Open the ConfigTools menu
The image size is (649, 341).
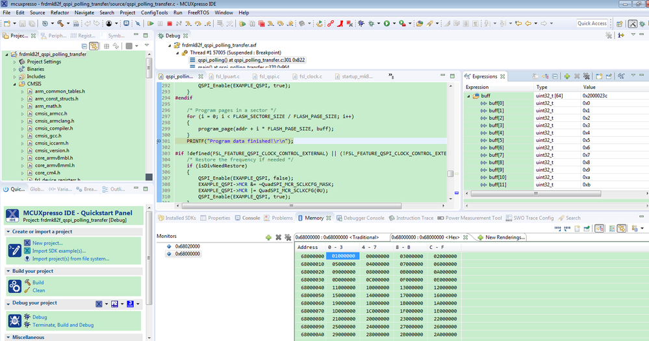click(x=154, y=12)
